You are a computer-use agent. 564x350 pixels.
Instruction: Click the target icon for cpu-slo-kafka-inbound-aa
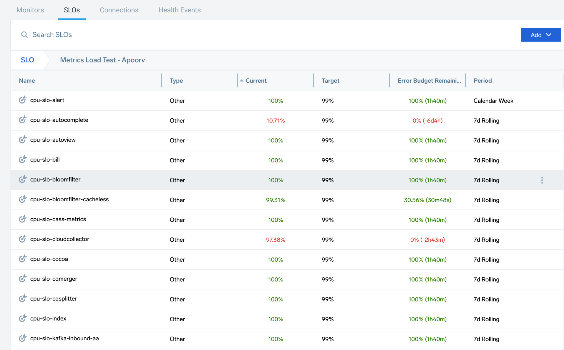click(23, 338)
